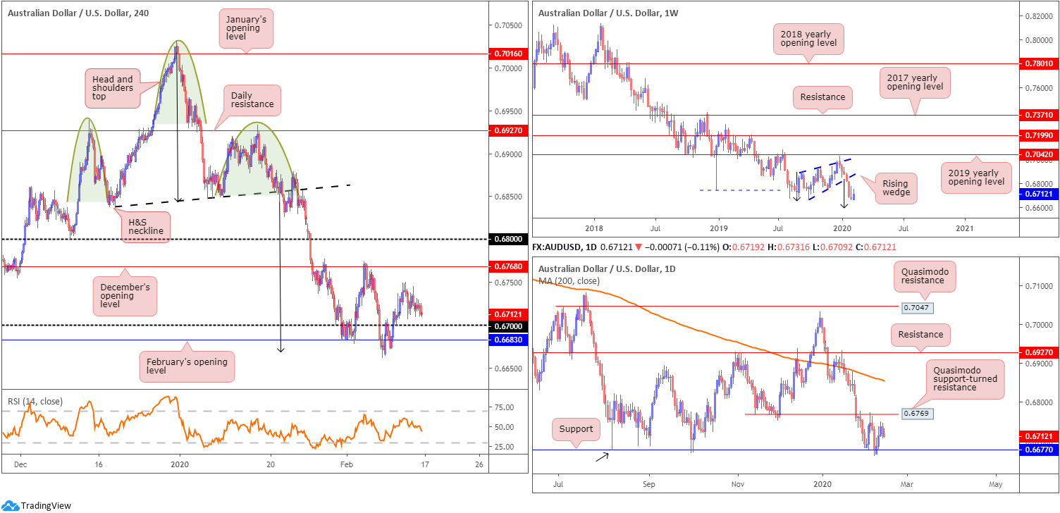
Task: Click the 0.69270 label on daily chart
Action: 1038,351
